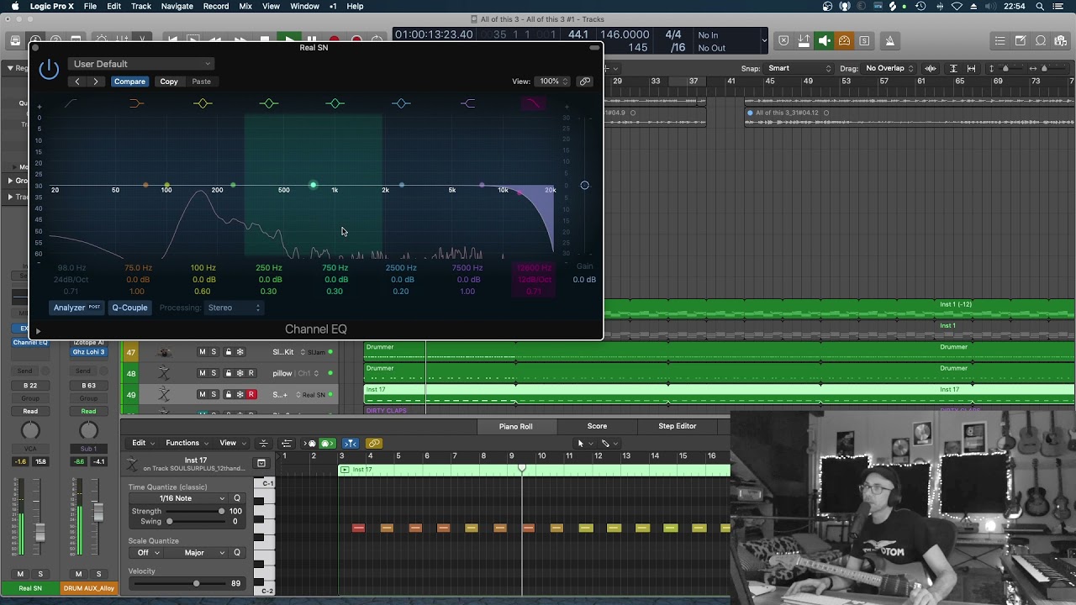Click the macOS Spotlight search icon

point(1040,6)
